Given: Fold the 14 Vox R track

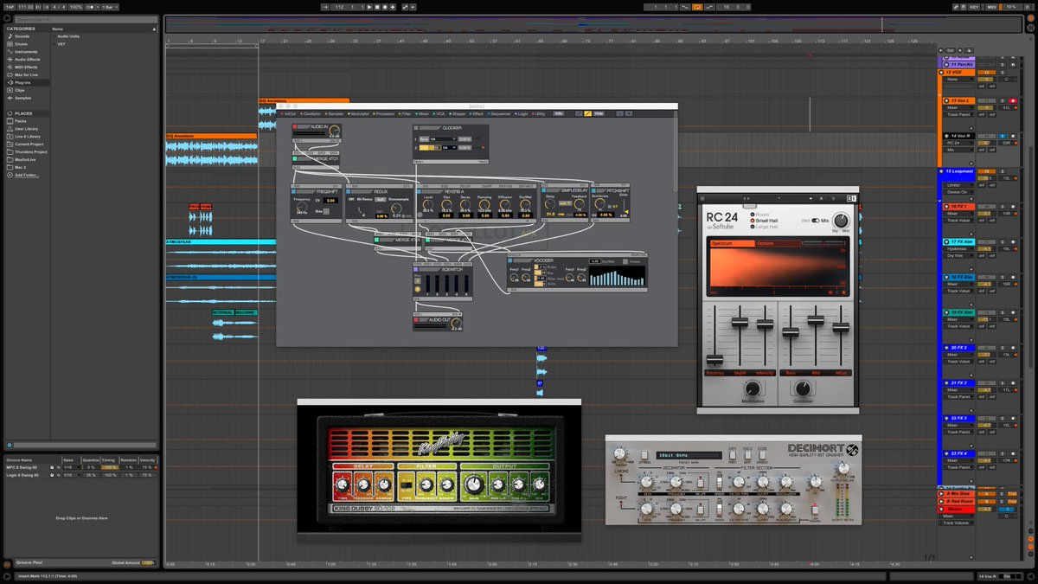Looking at the screenshot, I should [946, 136].
